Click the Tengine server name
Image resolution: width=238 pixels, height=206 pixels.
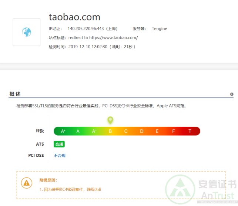pyautogui.click(x=160, y=29)
